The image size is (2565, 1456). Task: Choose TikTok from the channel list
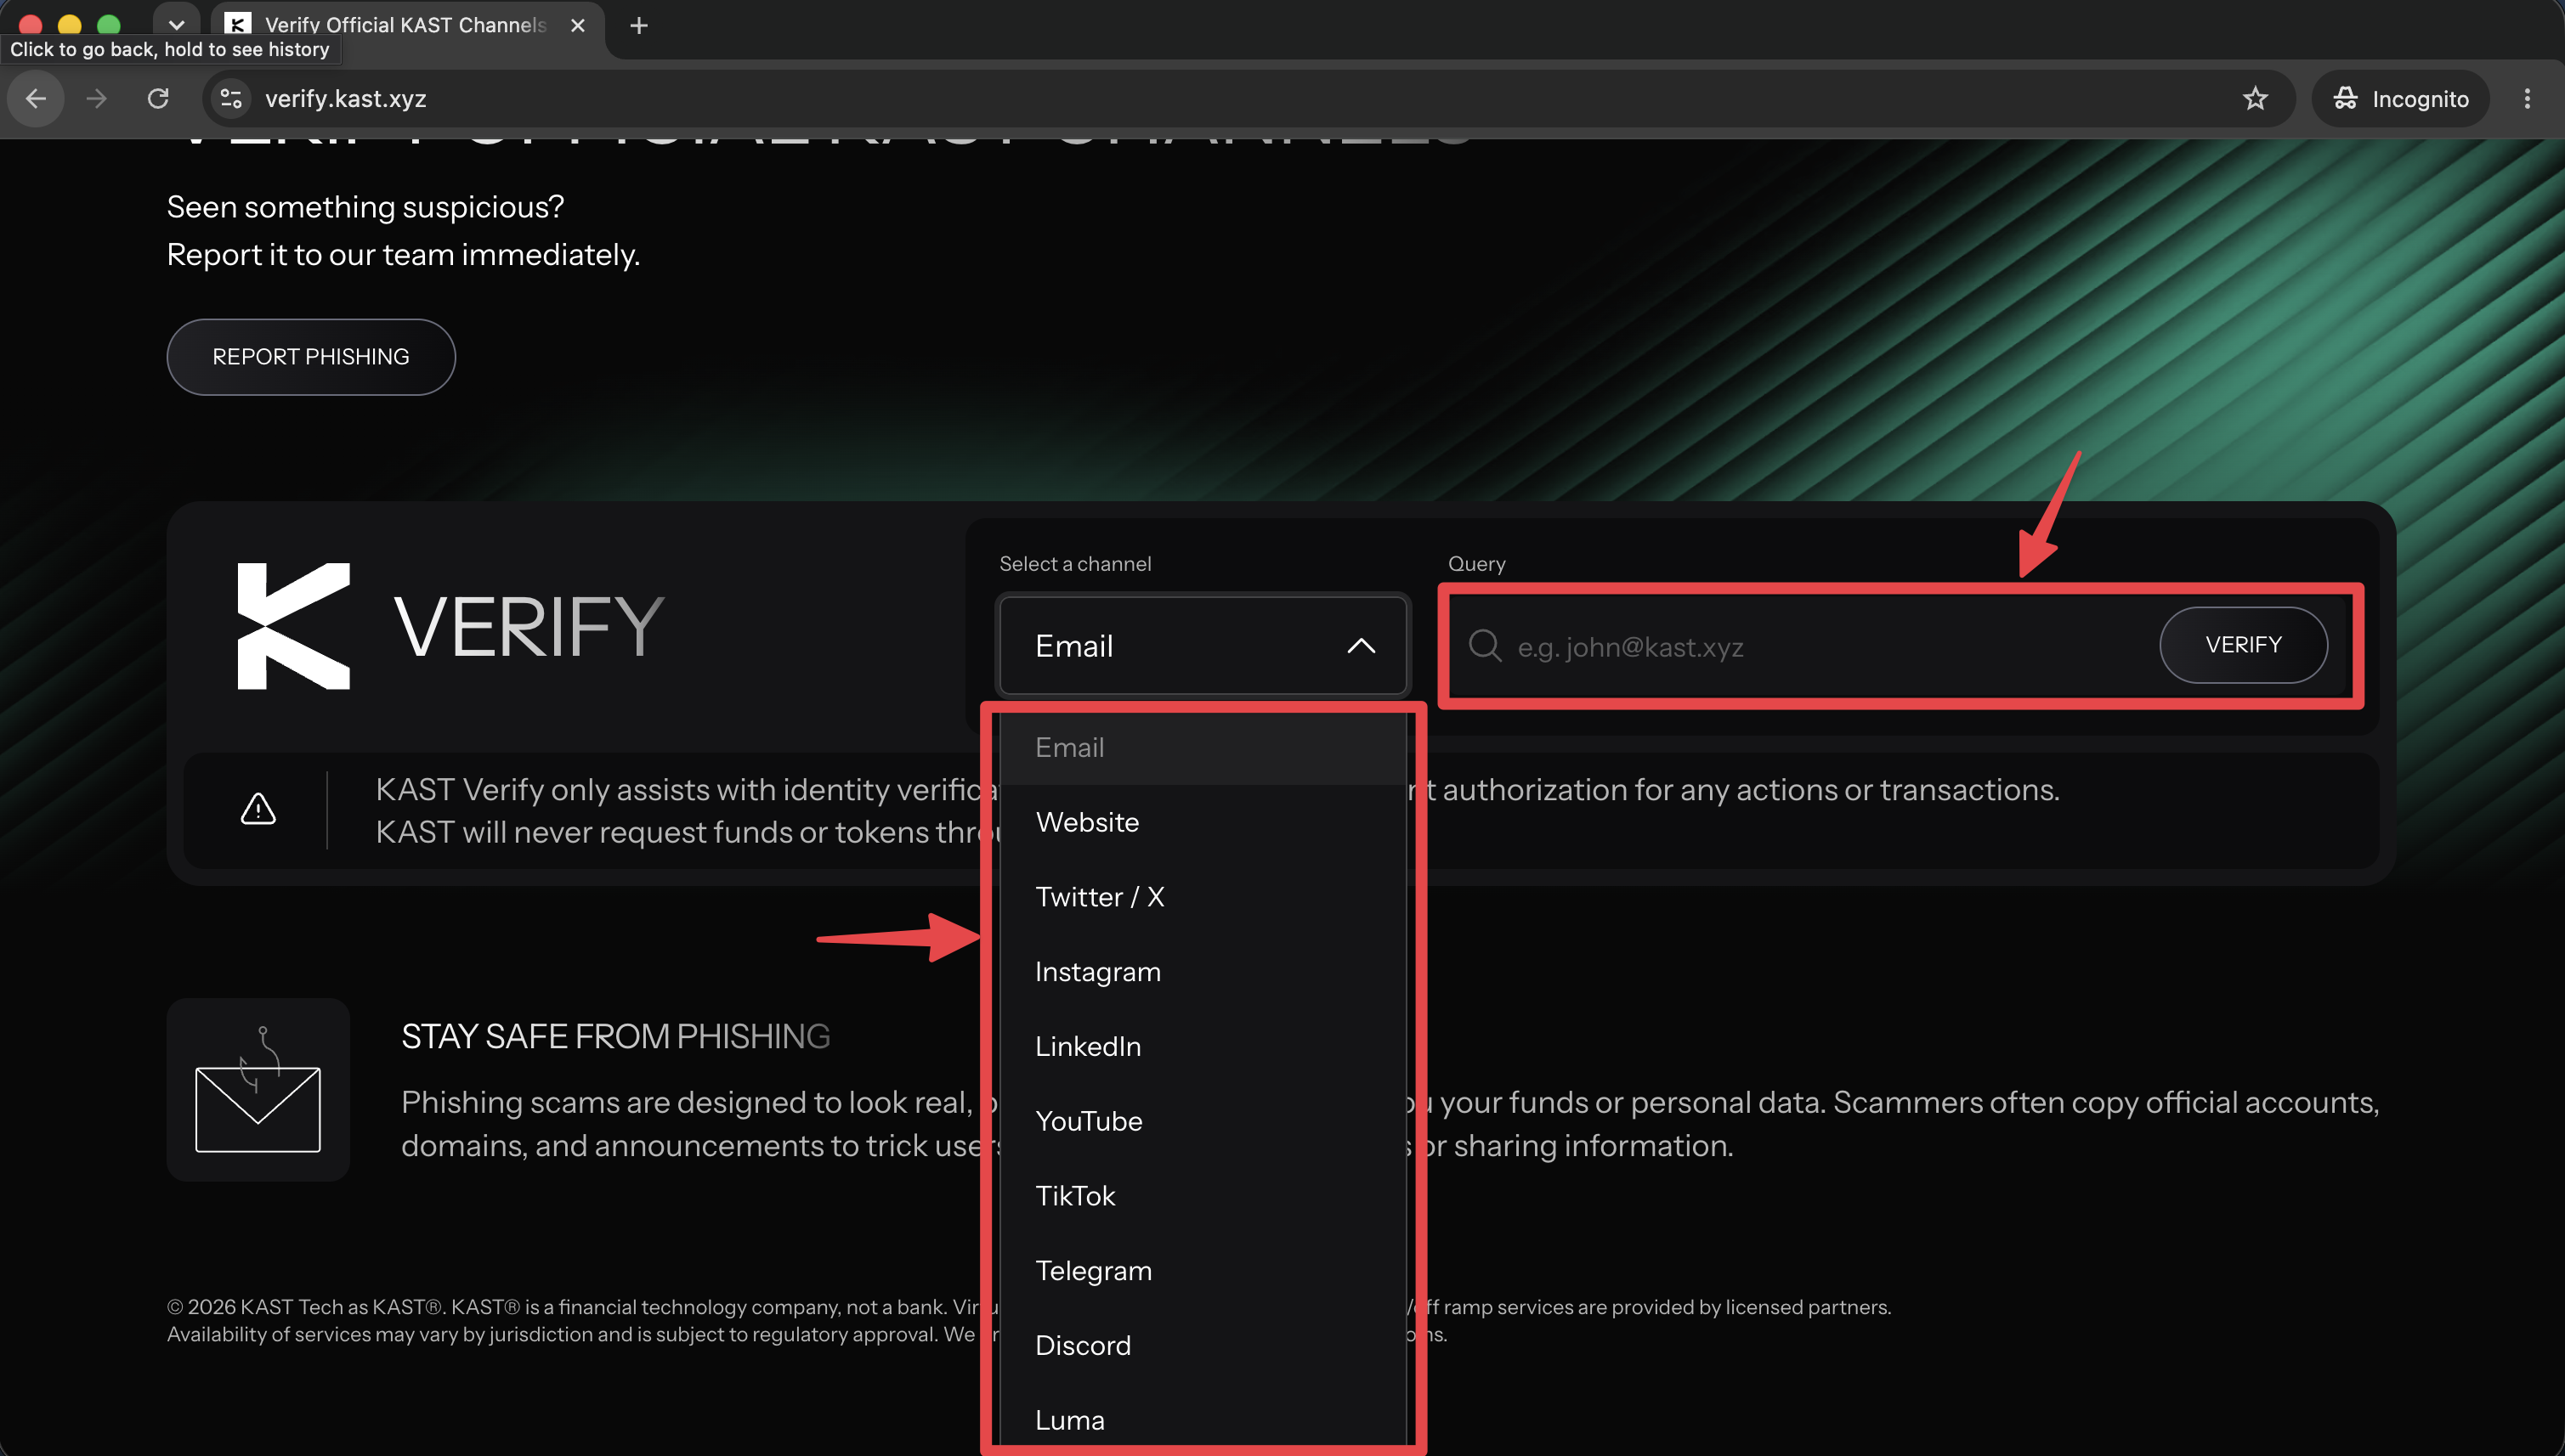[x=1203, y=1196]
